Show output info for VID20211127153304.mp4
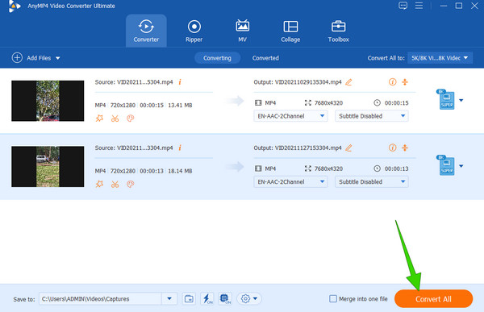 tap(392, 148)
